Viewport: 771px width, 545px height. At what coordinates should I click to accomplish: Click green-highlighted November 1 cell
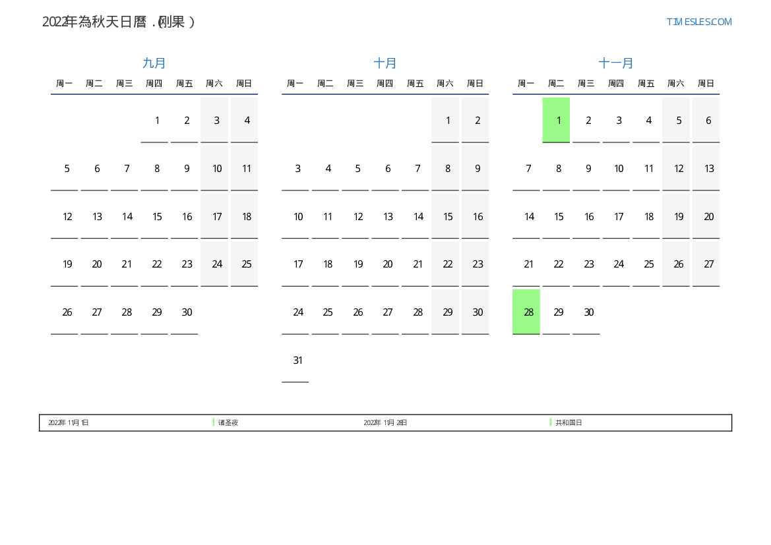(x=556, y=120)
